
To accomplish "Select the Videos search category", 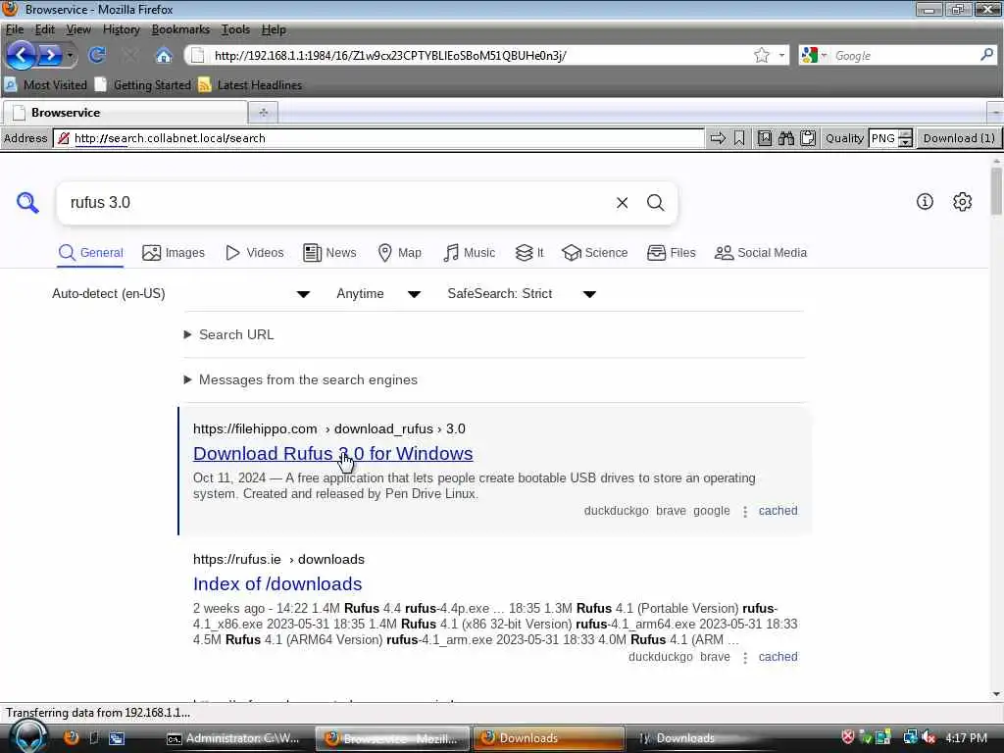I will tap(254, 253).
